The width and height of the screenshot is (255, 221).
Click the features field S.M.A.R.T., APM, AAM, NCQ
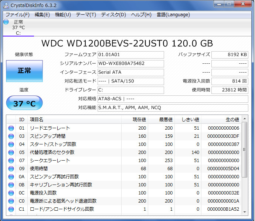[x=173, y=108]
